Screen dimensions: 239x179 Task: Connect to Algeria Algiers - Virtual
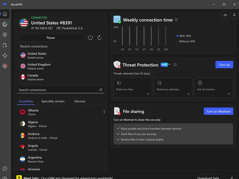[60, 124]
